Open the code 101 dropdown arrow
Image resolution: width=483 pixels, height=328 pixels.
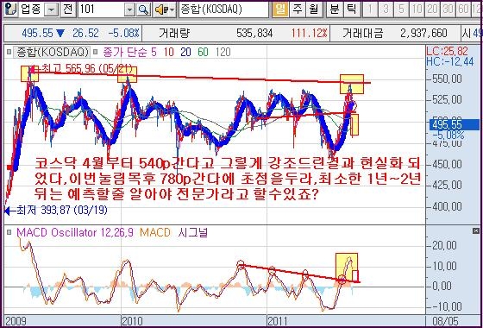[x=129, y=10]
